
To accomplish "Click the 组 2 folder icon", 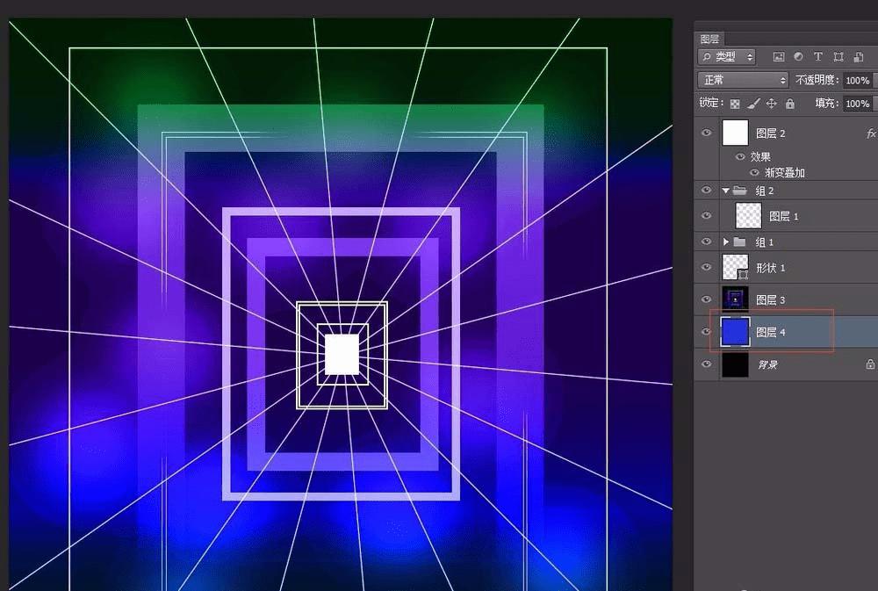I will tap(739, 191).
